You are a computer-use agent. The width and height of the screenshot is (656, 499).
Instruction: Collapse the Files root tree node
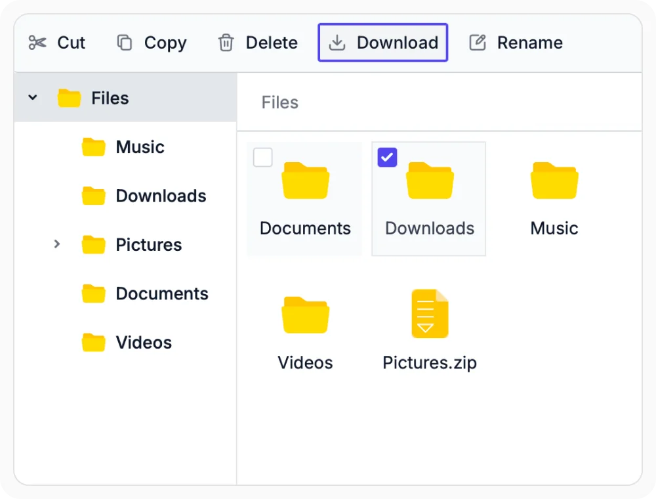tap(33, 98)
